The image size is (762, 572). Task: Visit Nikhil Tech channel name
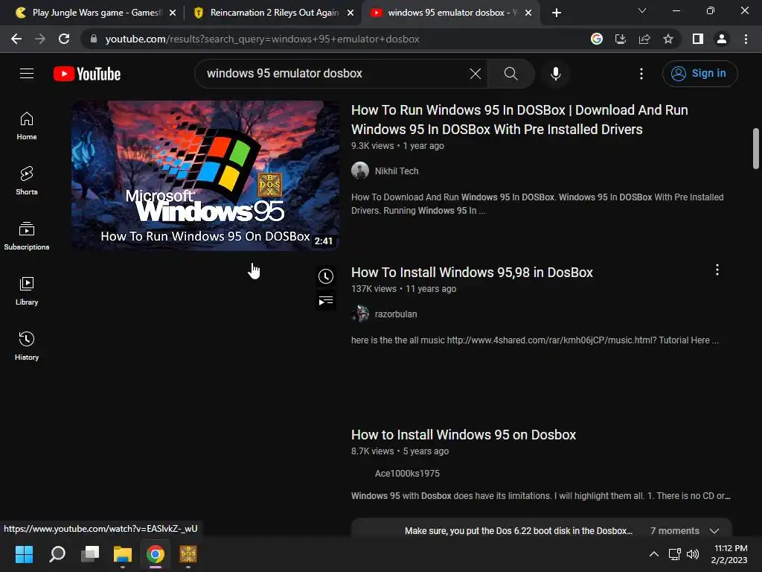[x=397, y=171]
